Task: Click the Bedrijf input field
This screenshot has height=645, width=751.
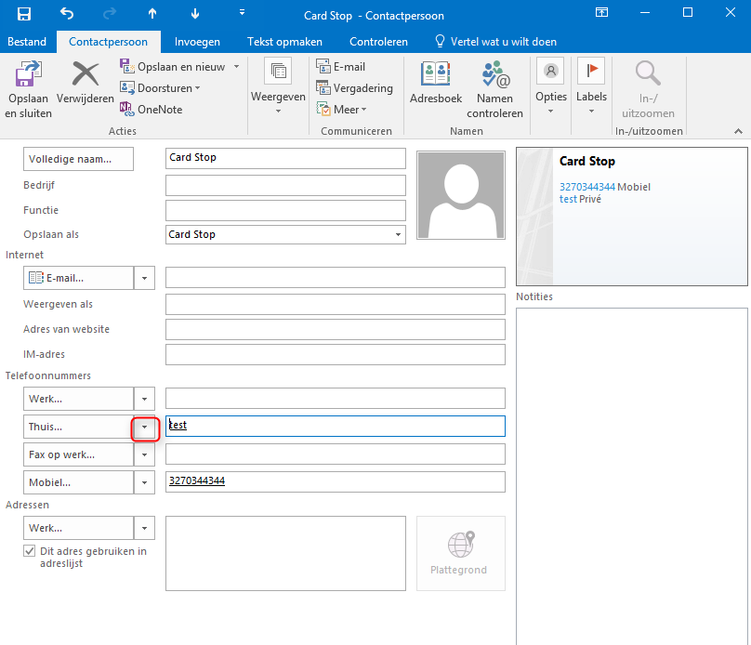Action: pos(285,185)
